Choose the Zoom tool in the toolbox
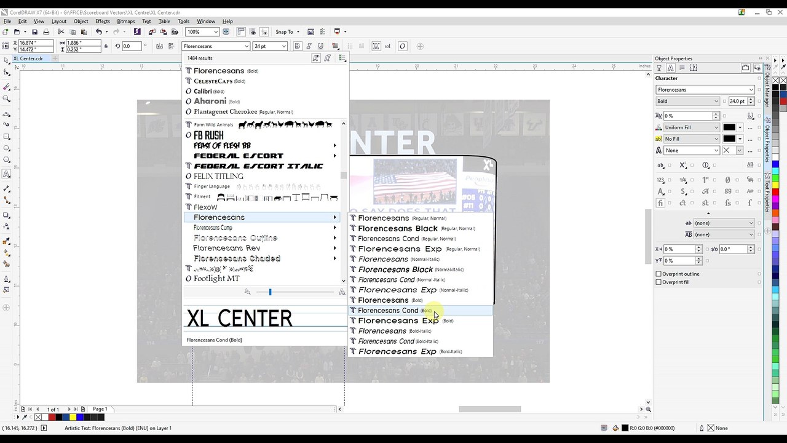The height and width of the screenshot is (443, 787). [7, 98]
